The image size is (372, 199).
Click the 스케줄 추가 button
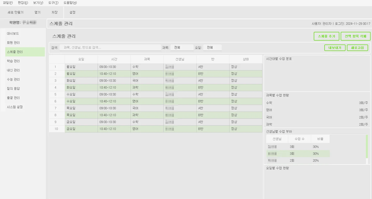pyautogui.click(x=326, y=36)
